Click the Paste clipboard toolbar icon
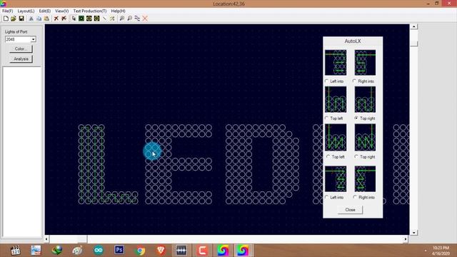Image resolution: width=457 pixels, height=257 pixels. tap(46, 19)
